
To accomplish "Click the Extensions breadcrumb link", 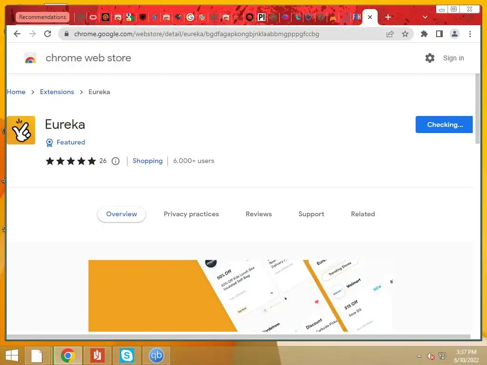I will click(57, 92).
